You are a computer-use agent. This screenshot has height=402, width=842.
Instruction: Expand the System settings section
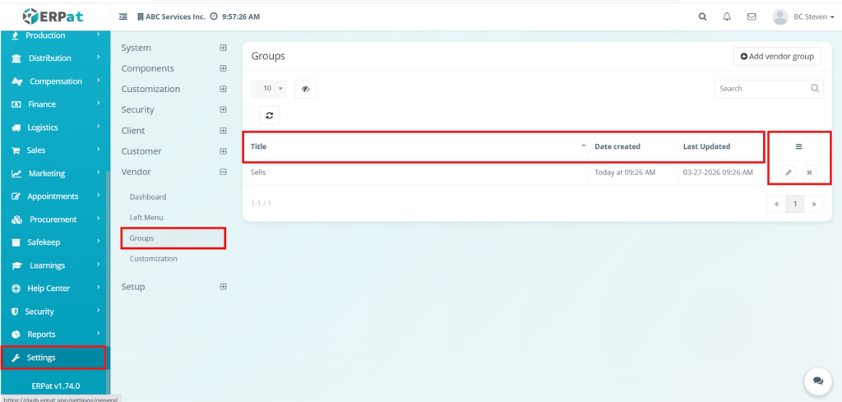tap(223, 48)
